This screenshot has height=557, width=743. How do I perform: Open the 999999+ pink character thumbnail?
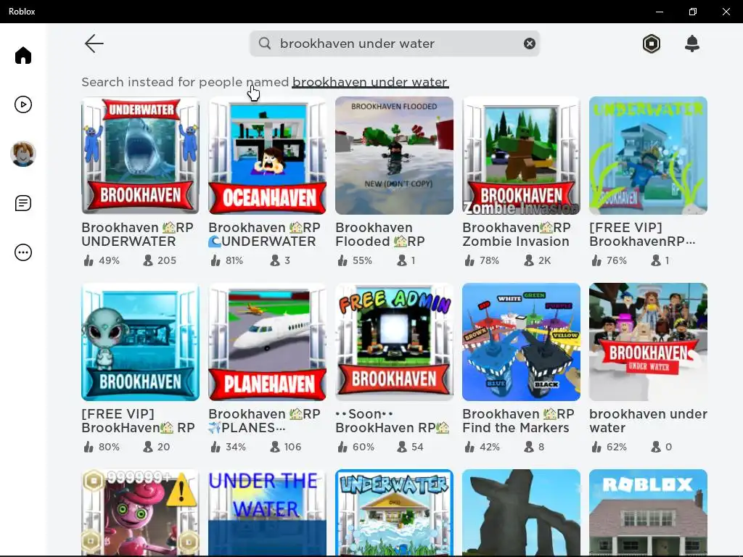point(140,513)
